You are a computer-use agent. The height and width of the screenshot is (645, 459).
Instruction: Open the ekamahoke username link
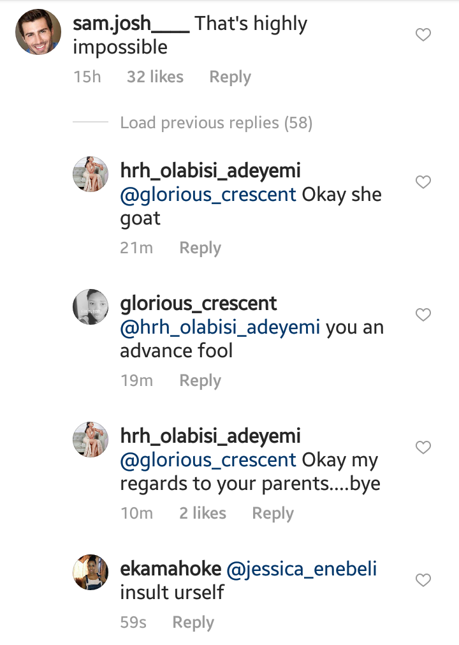pyautogui.click(x=171, y=569)
